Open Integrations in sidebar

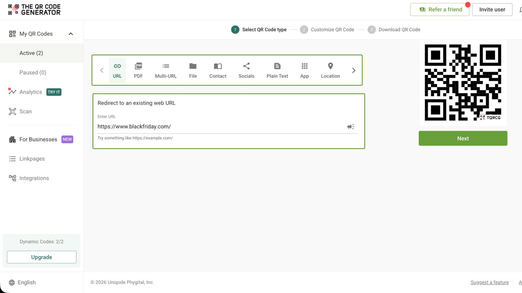34,178
